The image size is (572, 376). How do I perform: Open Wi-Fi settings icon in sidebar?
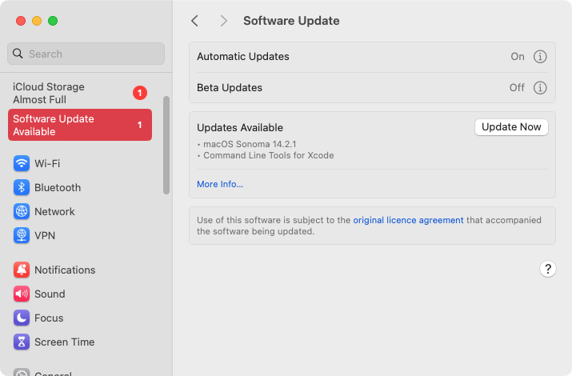[x=22, y=163]
